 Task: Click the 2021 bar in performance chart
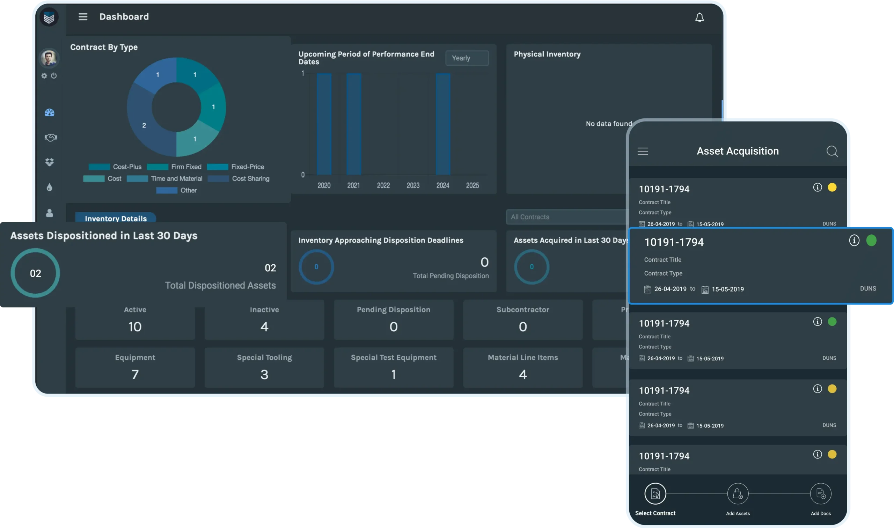(354, 124)
